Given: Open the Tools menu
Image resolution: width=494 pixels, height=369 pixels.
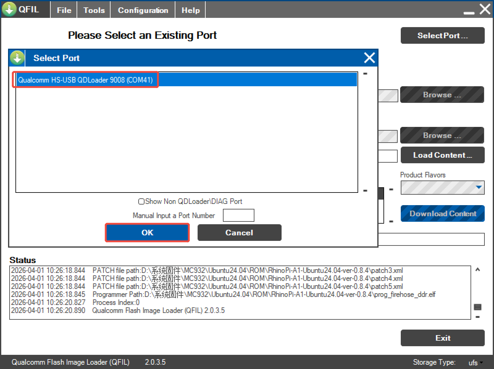Looking at the screenshot, I should tap(94, 10).
